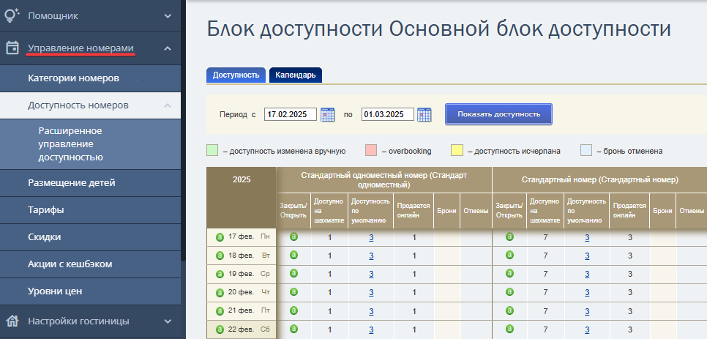Open default availability link for Стандартный номер 22 фев.
The width and height of the screenshot is (707, 339).
click(587, 329)
